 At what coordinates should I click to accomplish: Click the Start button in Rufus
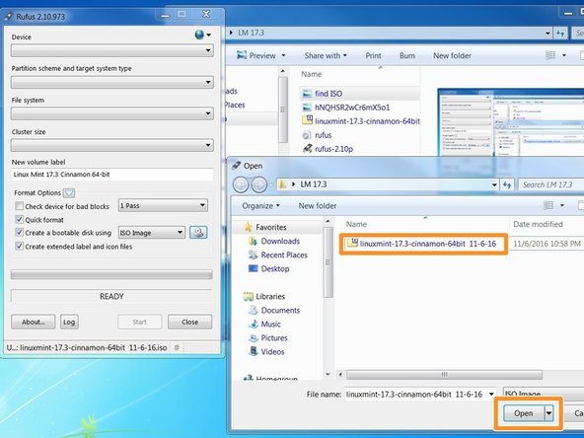[x=140, y=322]
